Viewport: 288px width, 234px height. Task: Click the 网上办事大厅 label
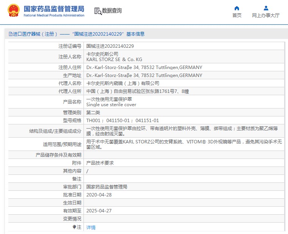tap(266, 16)
